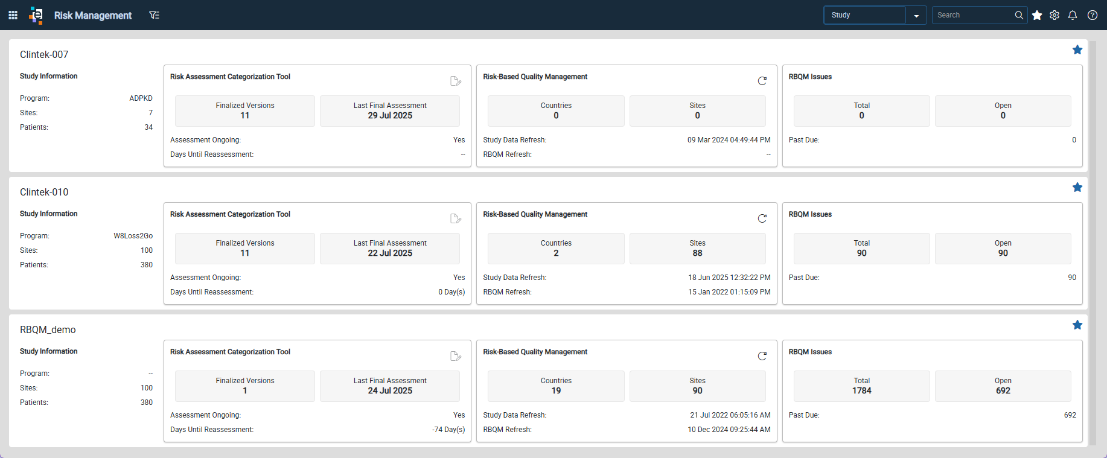Click Clintek-010 Past Due value 90
The height and width of the screenshot is (458, 1107).
tap(1072, 278)
